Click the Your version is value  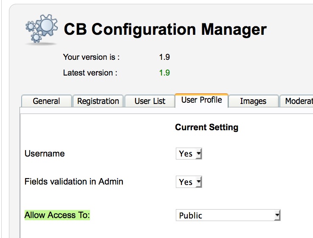click(164, 57)
